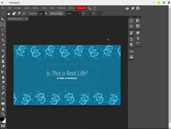
Task: Set selection mode to Subtract
Action: coord(19,14)
